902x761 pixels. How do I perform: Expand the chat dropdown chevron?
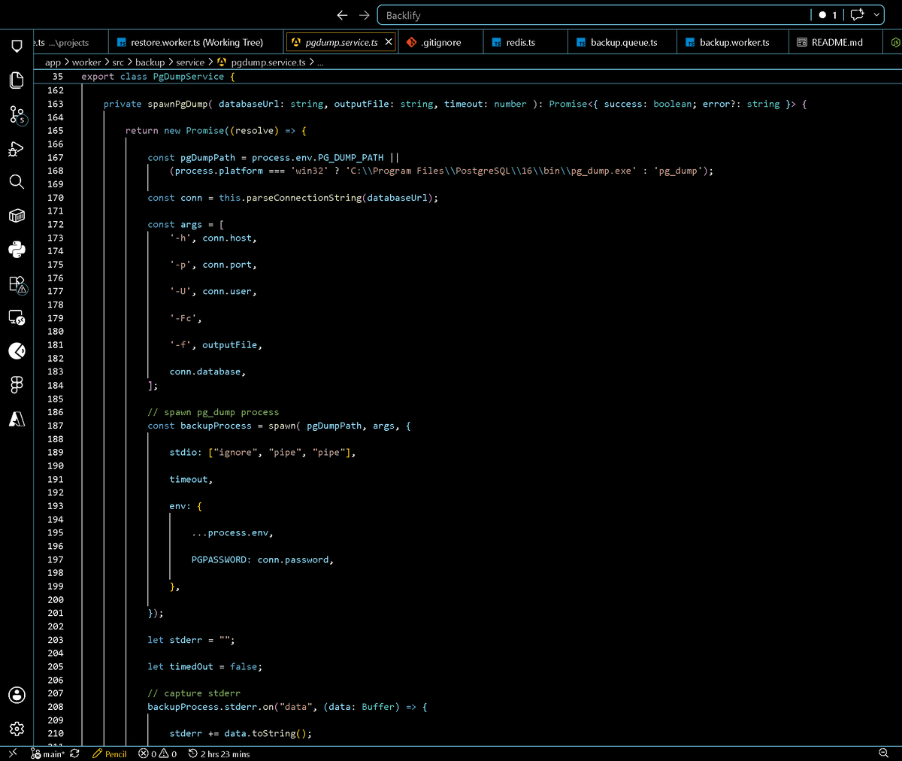click(876, 15)
